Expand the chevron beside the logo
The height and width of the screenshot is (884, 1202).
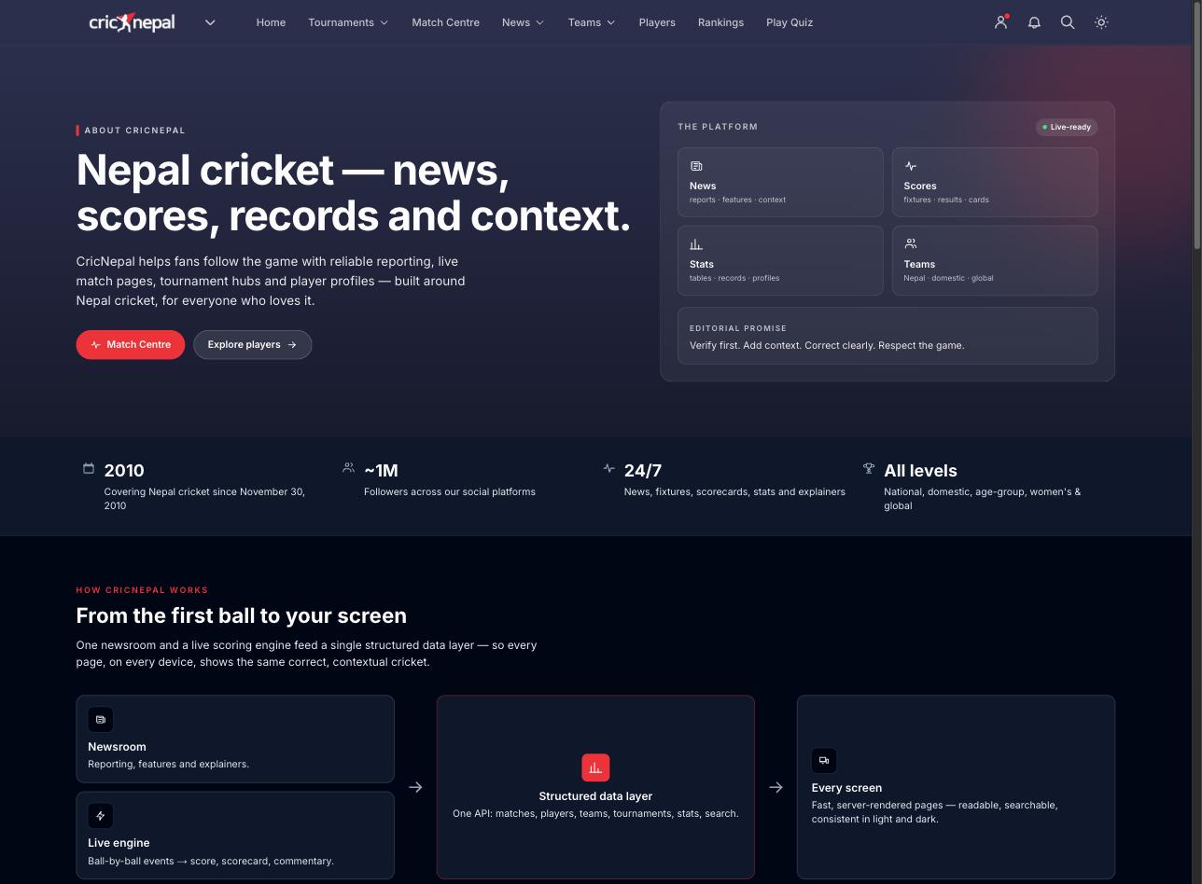[210, 22]
